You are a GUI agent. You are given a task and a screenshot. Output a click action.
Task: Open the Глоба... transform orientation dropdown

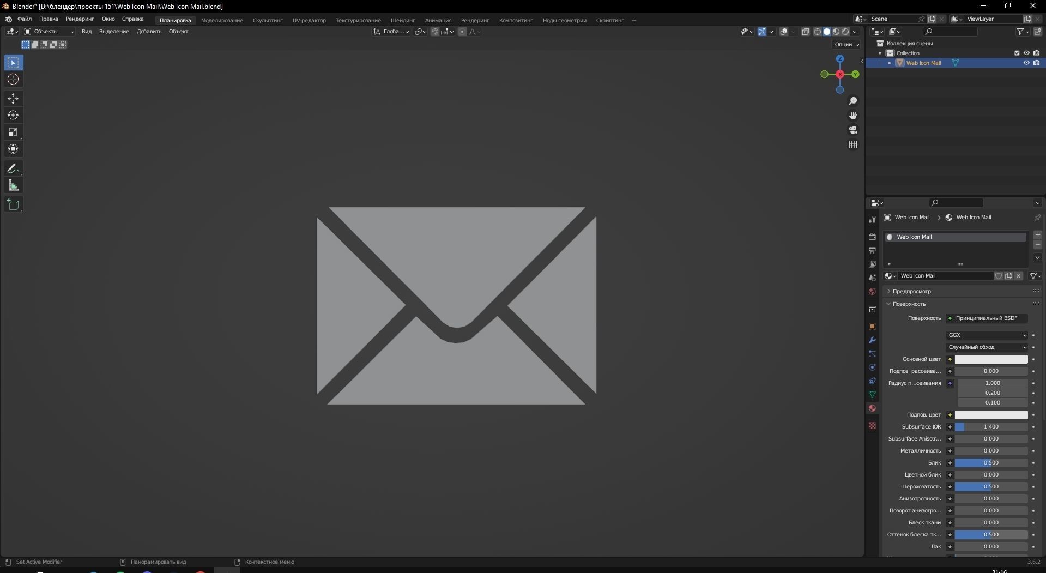(x=391, y=32)
